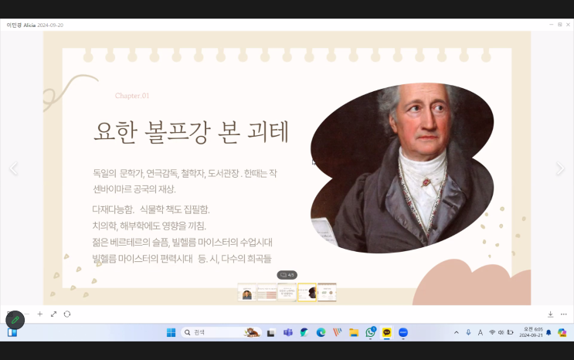This screenshot has width=574, height=360.
Task: Expand the hidden system tray icons chevron
Action: click(456, 332)
